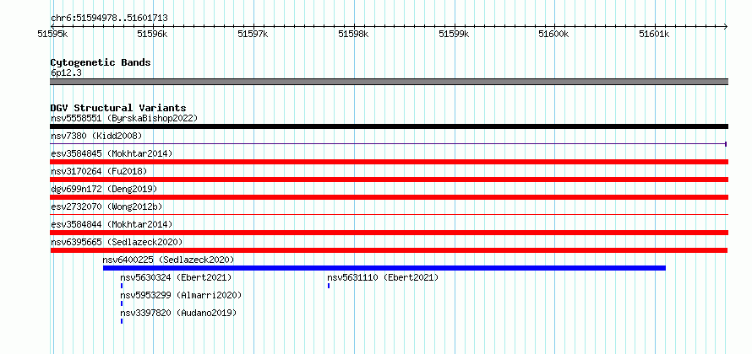Screen dimensions: 752x354
Task: Click the thin purple nsv7380 line
Action: 389,144
